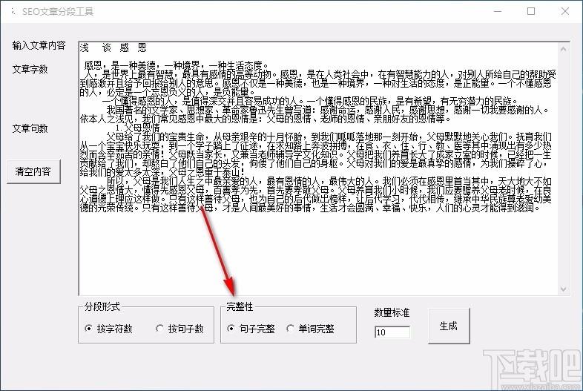Click the 文章字数 label

point(30,69)
